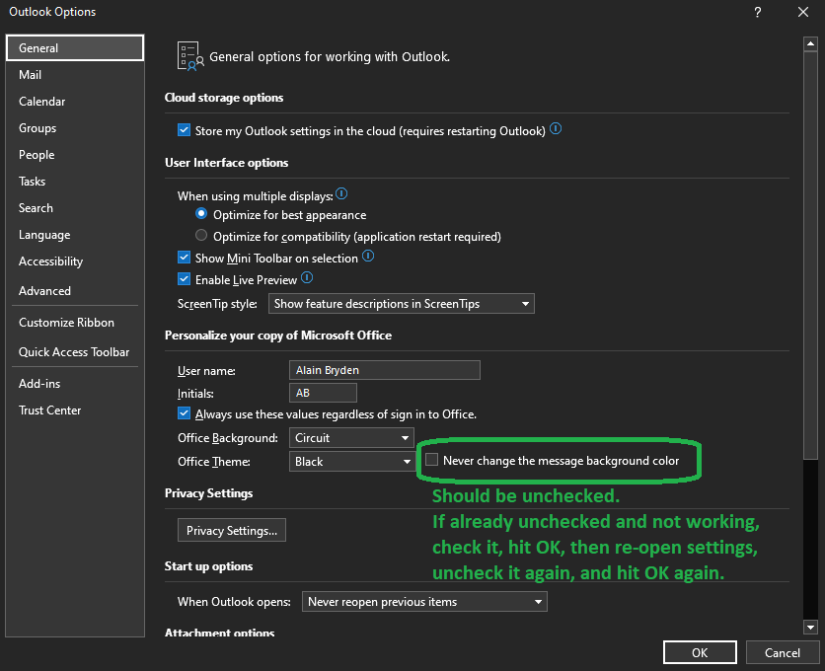Screen dimensions: 825x671
Task: Click OK to save options
Action: click(x=700, y=652)
